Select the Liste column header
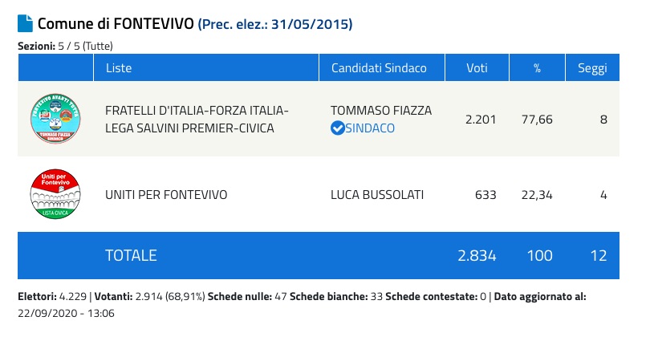 119,68
